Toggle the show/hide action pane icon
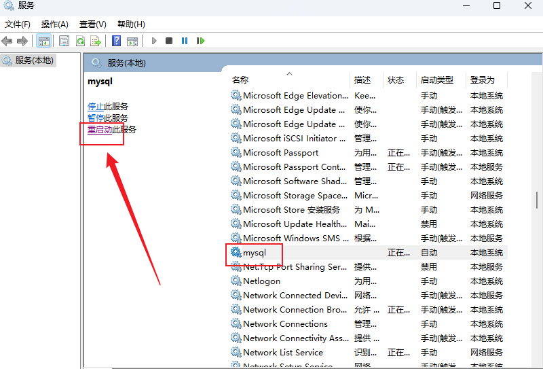This screenshot has width=543, height=369. click(132, 41)
